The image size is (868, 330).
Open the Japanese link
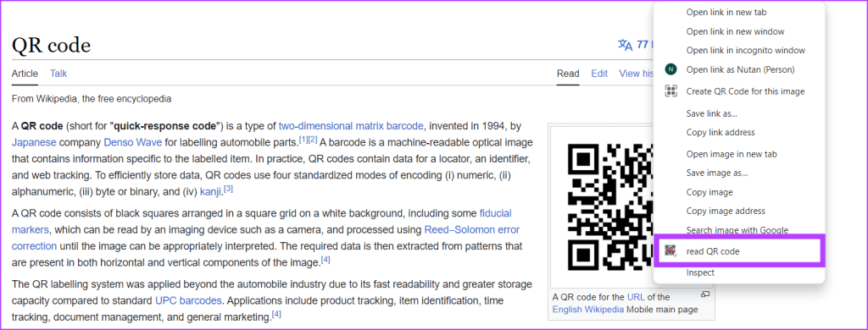(34, 142)
